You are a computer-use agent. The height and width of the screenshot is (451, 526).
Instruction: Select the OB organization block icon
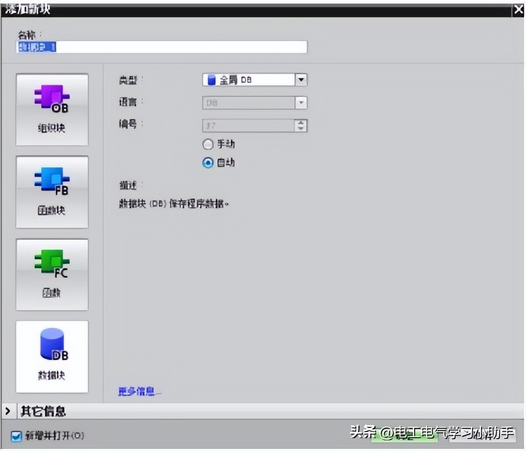coord(52,110)
